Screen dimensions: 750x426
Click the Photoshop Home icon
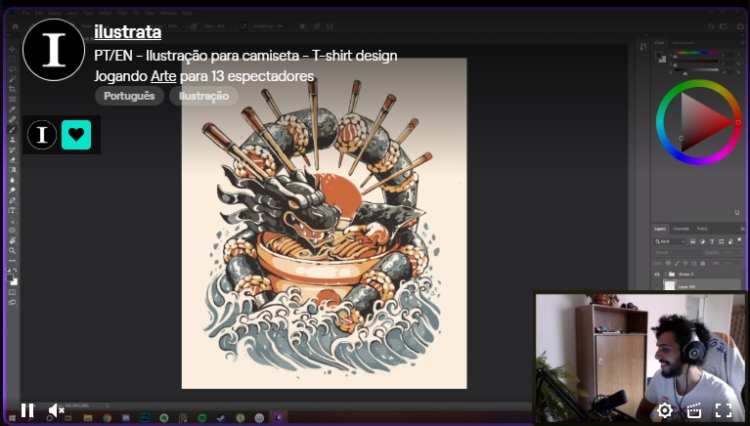16,26
